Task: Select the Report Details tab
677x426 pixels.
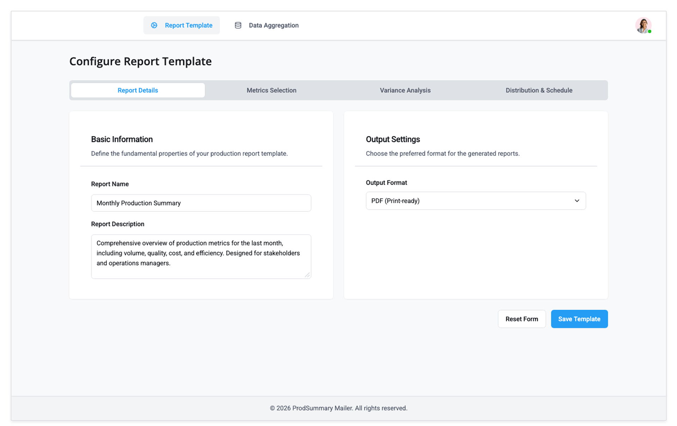Action: pyautogui.click(x=138, y=90)
